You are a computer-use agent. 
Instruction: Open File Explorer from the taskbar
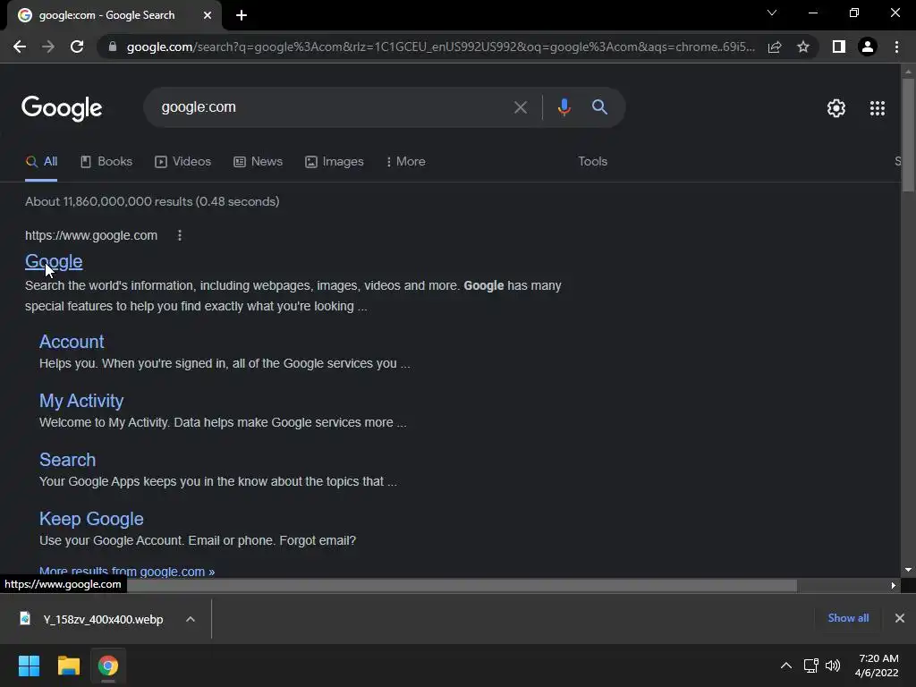click(68, 666)
